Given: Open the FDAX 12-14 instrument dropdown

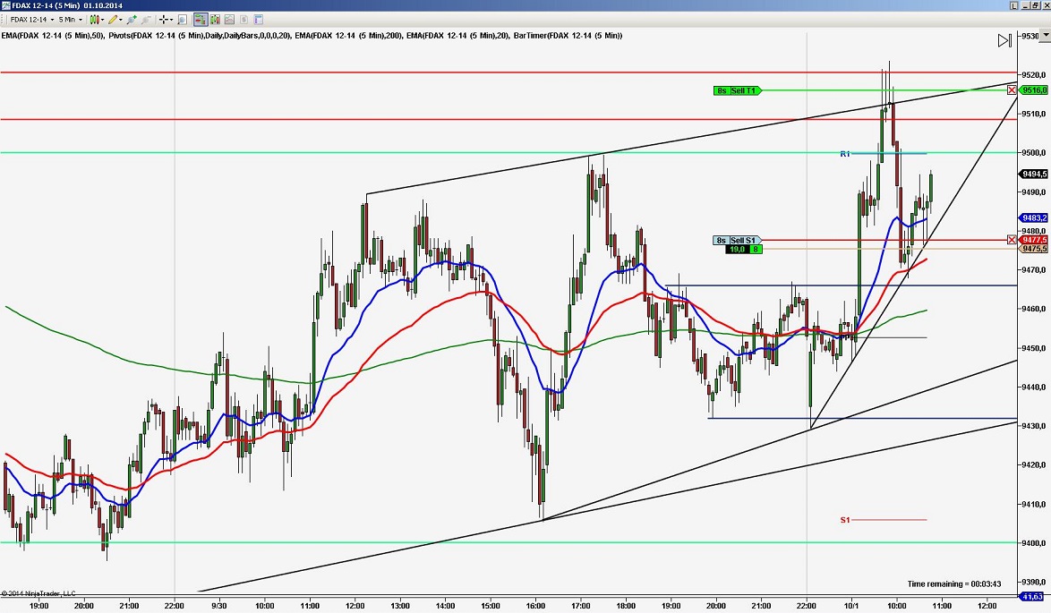Looking at the screenshot, I should (53, 19).
